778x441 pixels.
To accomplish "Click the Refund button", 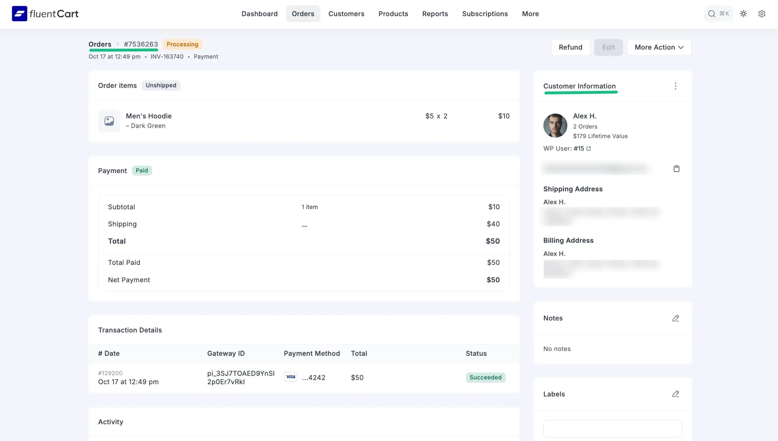I will pyautogui.click(x=570, y=47).
